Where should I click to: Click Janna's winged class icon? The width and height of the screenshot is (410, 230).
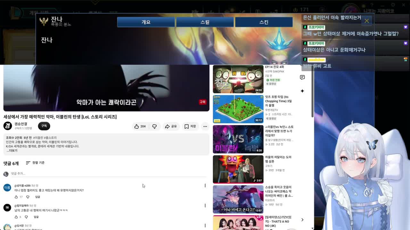point(44,21)
